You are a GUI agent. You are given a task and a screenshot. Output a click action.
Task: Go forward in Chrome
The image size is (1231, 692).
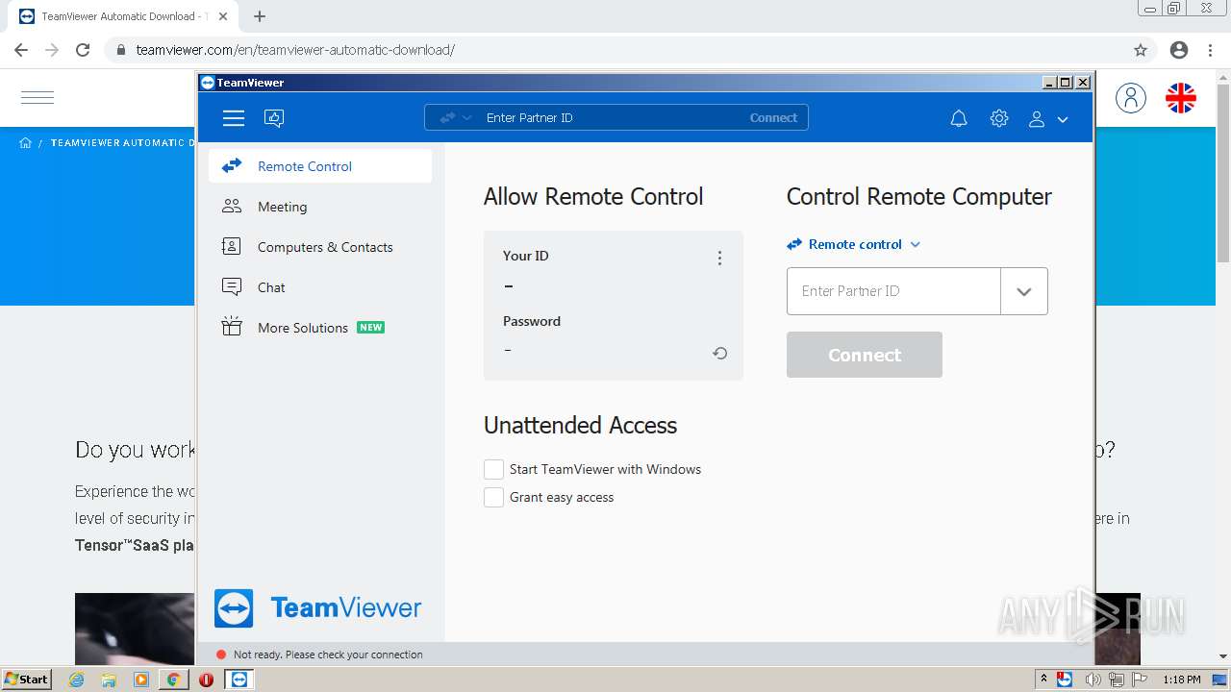pos(52,50)
